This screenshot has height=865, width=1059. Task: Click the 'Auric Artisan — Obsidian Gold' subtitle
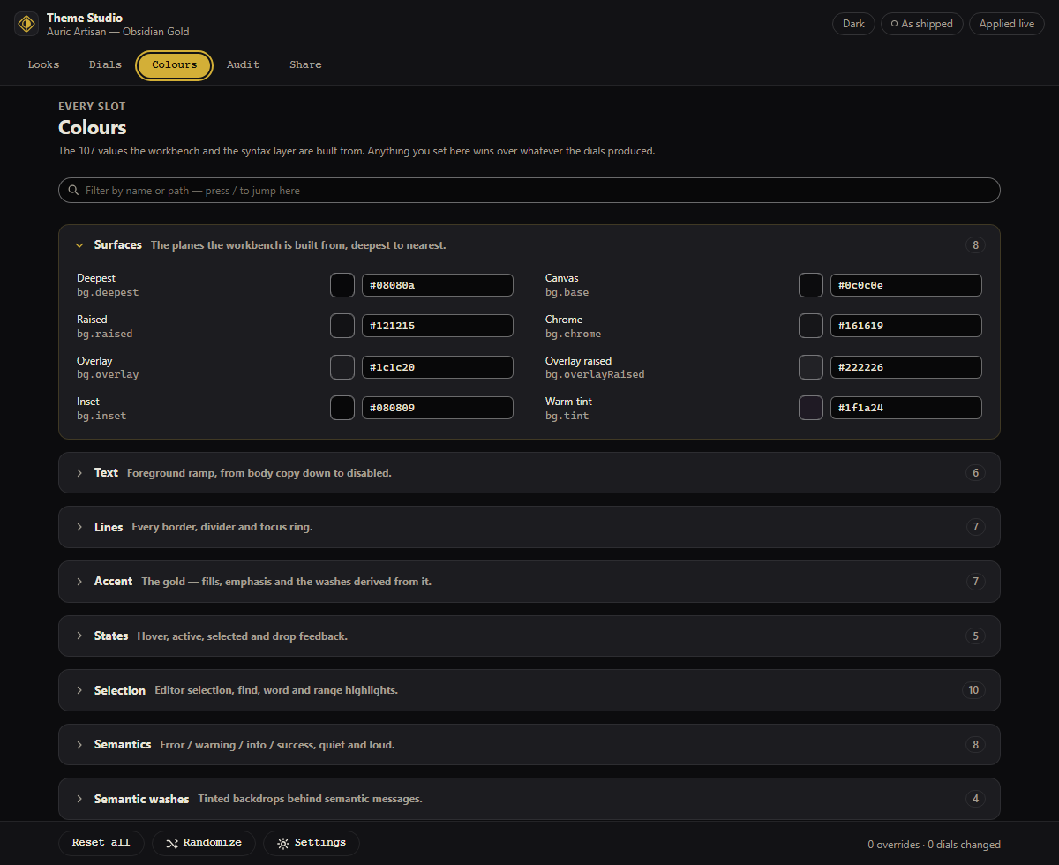coord(117,32)
